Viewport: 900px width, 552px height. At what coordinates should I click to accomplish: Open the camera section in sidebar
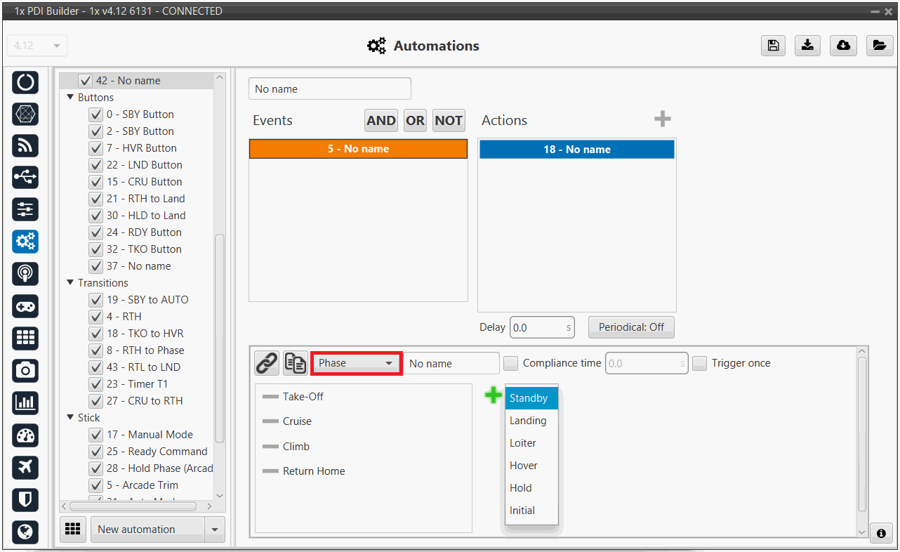point(25,370)
